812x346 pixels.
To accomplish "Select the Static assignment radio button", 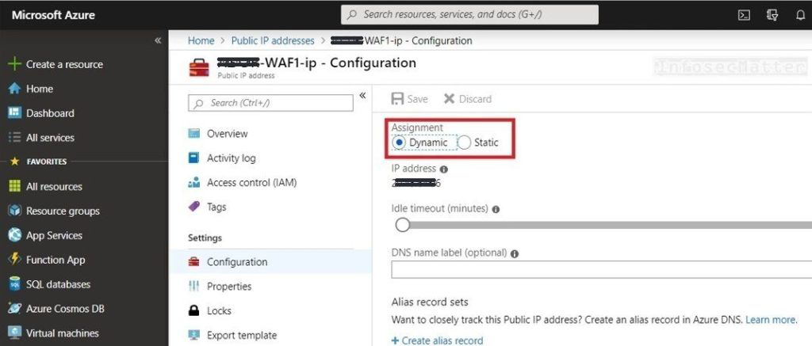I will [x=464, y=143].
